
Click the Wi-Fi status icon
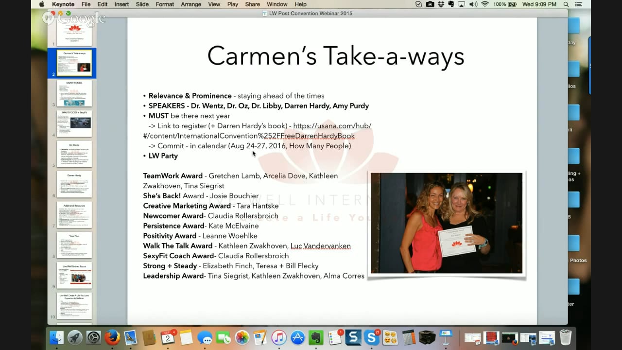point(485,4)
